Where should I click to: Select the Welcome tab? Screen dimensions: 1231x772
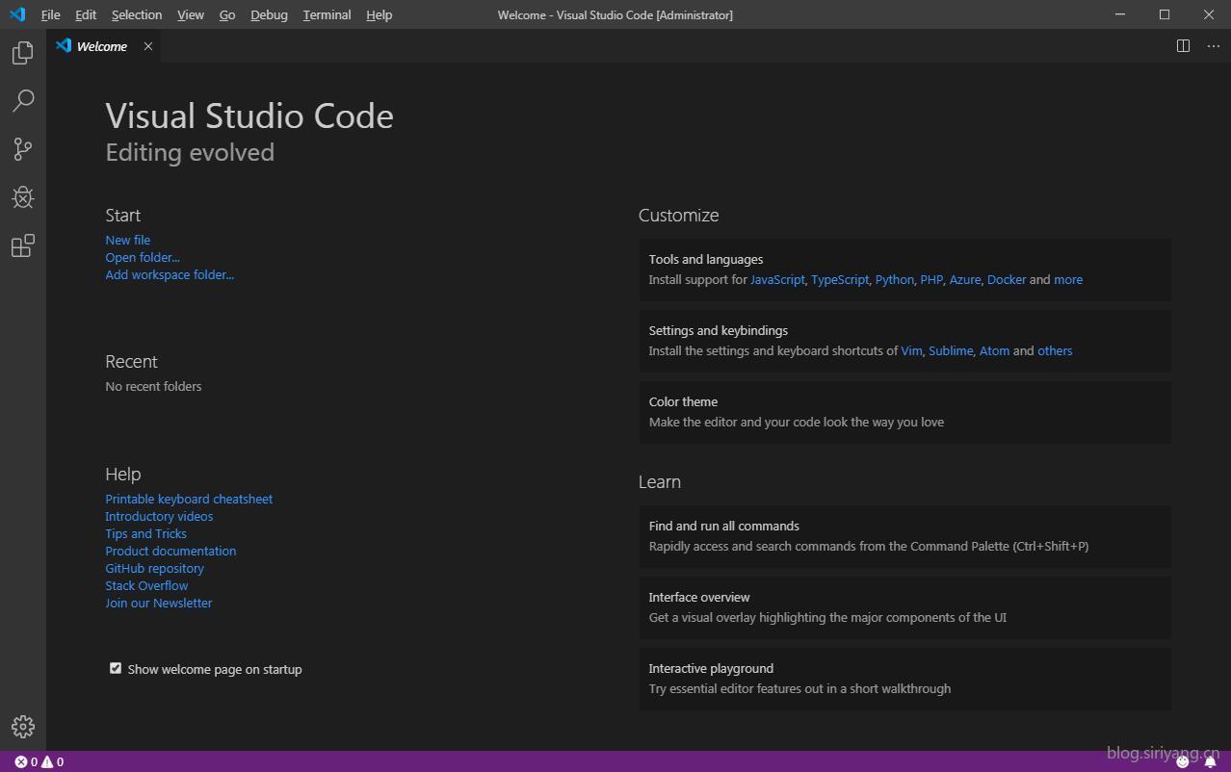tap(101, 46)
